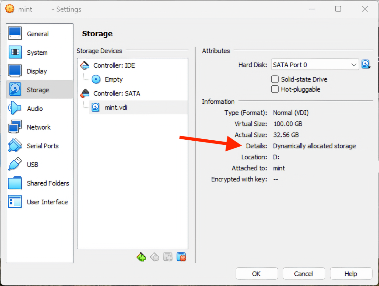379x286 pixels.
Task: Select the Empty optical drive entry
Action: 114,79
